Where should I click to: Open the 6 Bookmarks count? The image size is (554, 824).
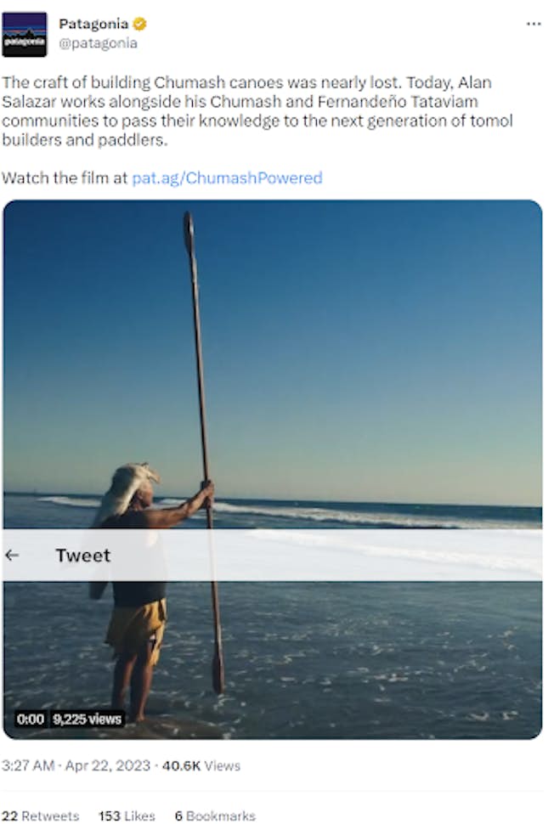[215, 816]
